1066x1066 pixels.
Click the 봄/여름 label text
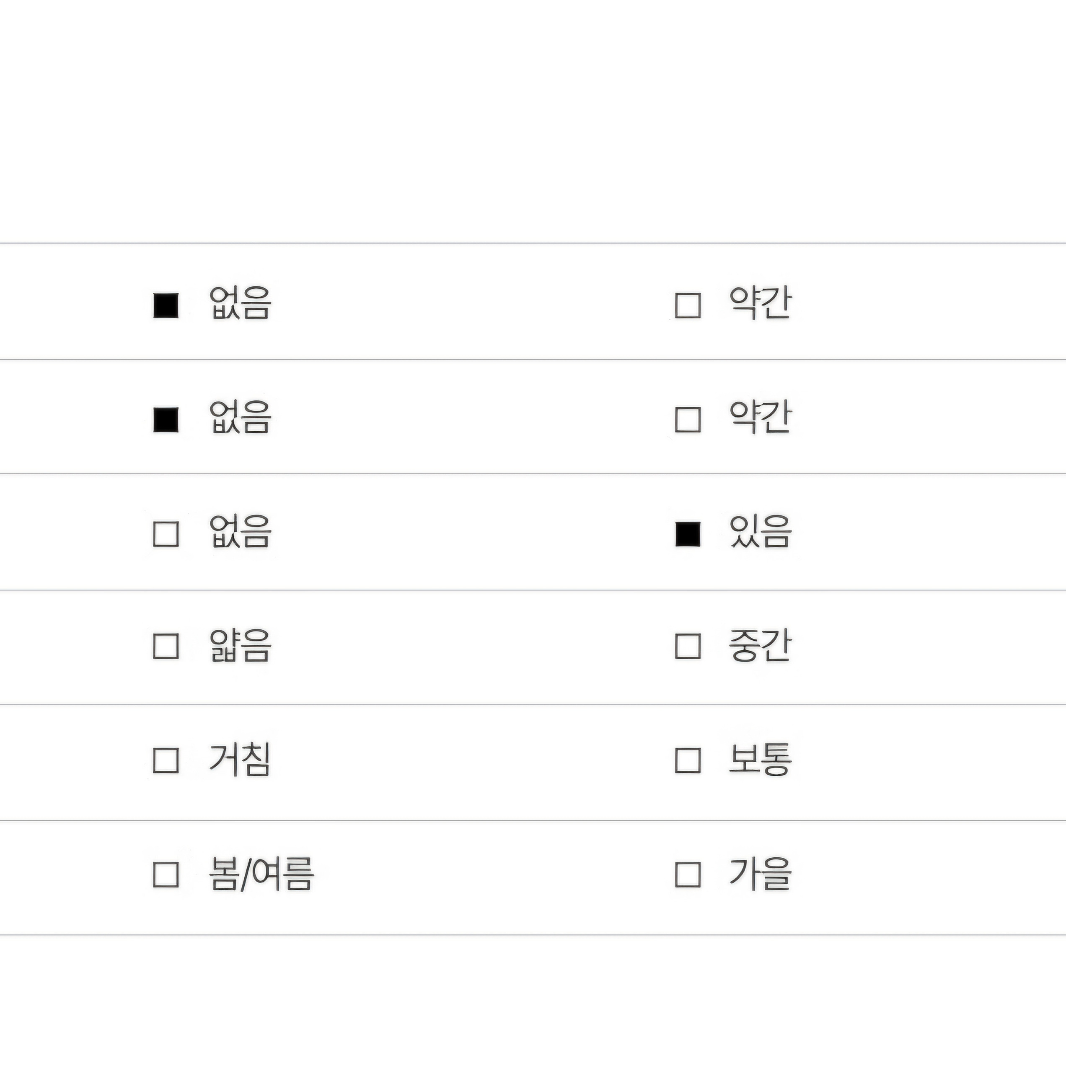pos(261,875)
